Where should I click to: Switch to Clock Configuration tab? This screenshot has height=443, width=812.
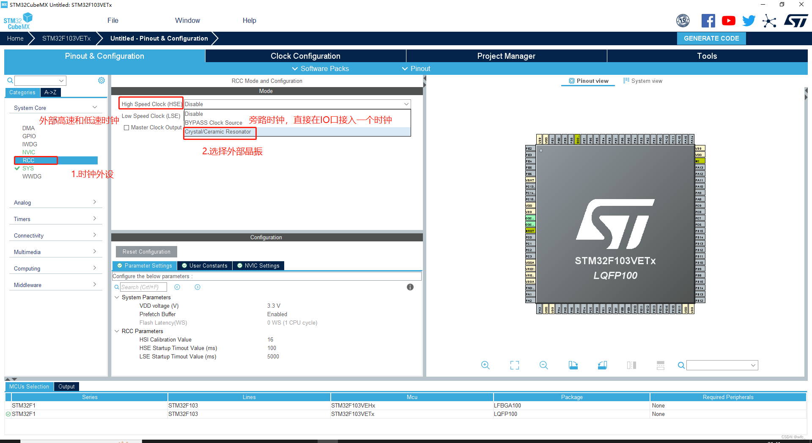point(305,56)
